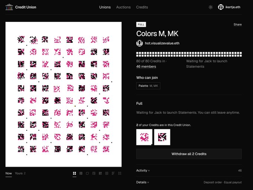Open the ikertje.eth profile avatar
This screenshot has width=253, height=190.
221,7
